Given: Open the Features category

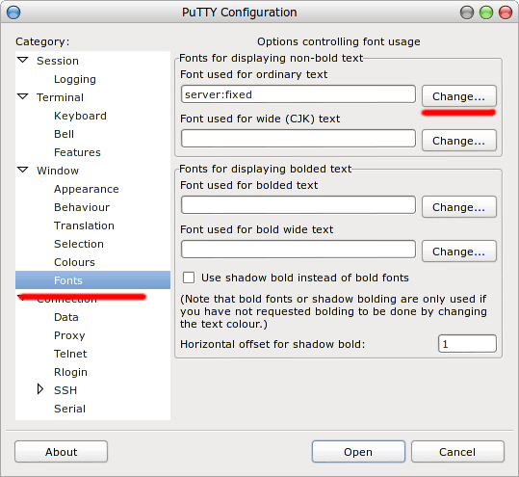Looking at the screenshot, I should tap(77, 152).
